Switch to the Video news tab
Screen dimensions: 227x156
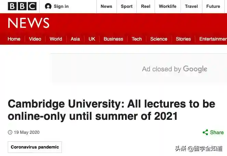(35, 39)
